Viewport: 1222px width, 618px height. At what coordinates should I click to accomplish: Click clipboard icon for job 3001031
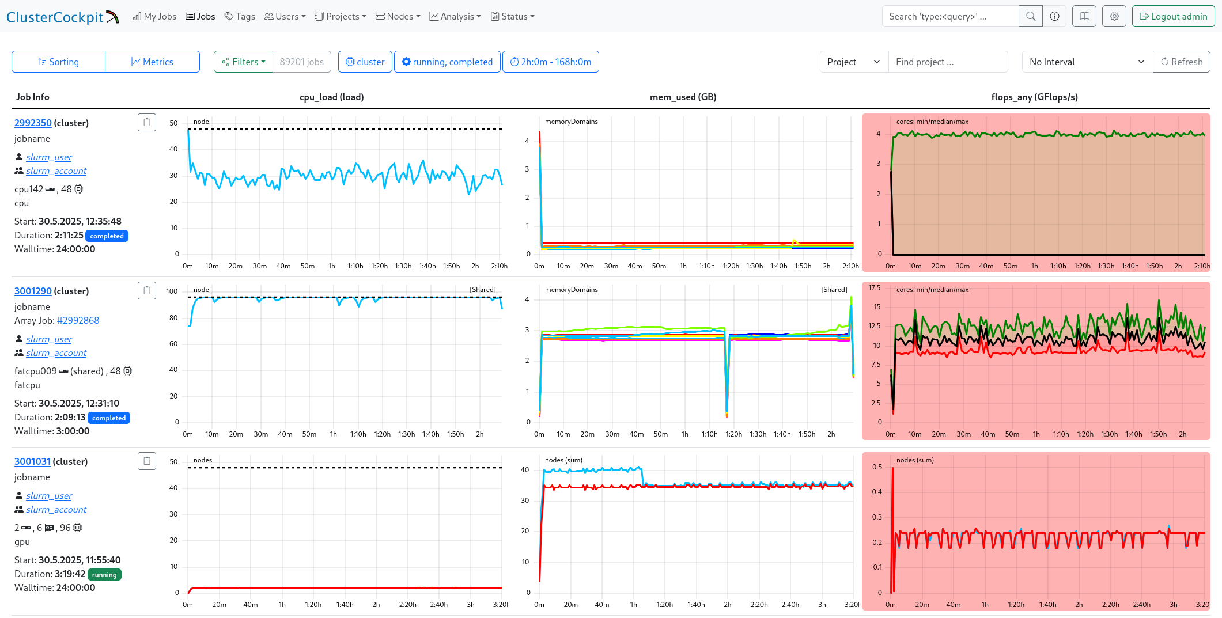pyautogui.click(x=147, y=461)
